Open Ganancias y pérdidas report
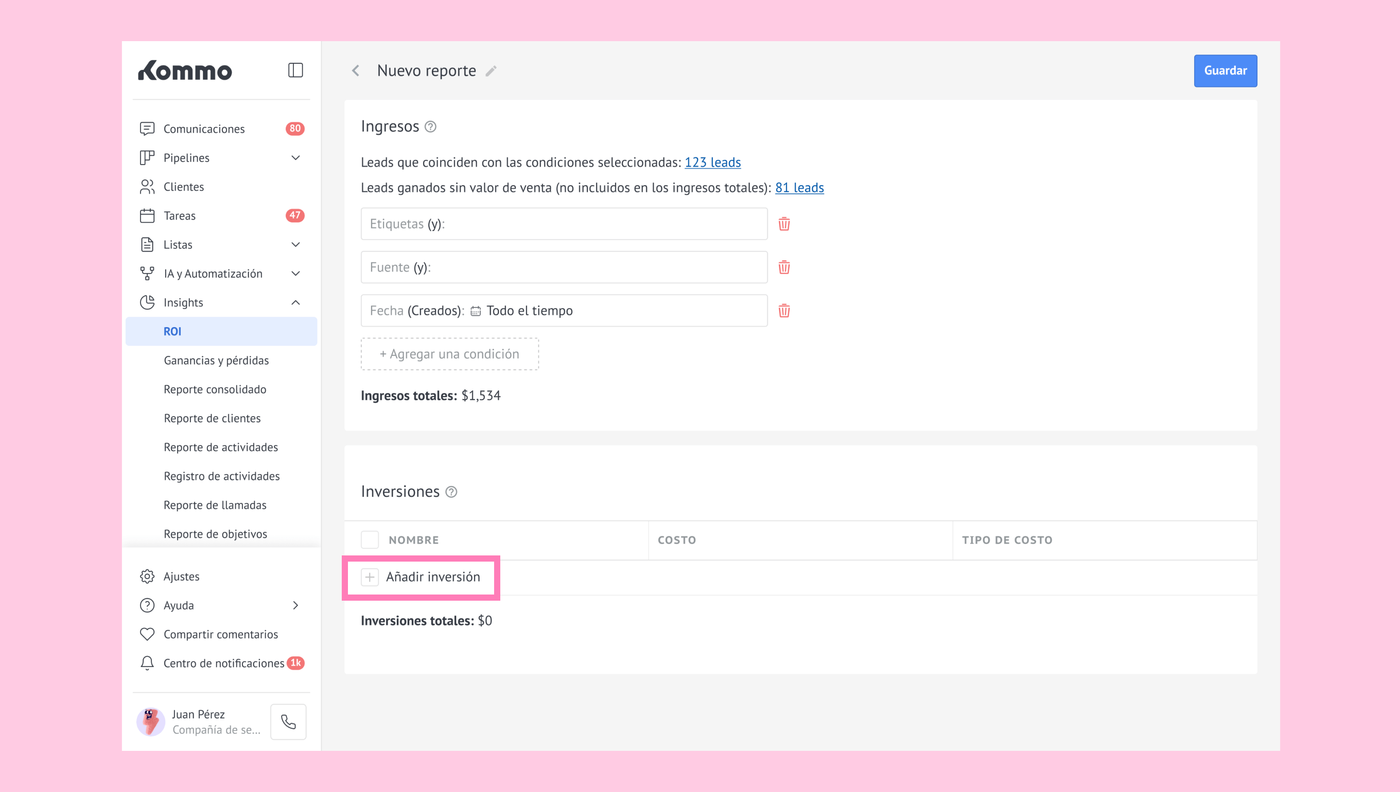 [216, 360]
